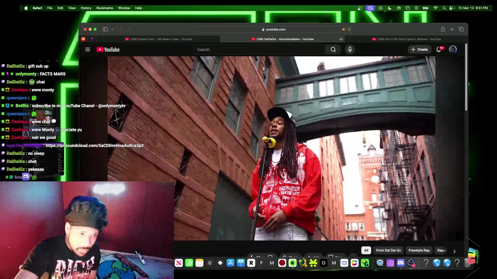The height and width of the screenshot is (279, 497).
Task: Toggle Safari sidebar
Action: tap(105, 29)
